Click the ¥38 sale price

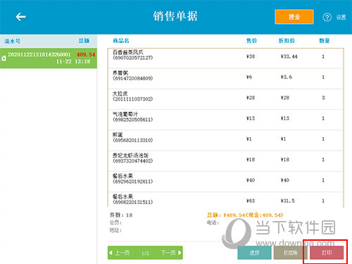pos(251,56)
